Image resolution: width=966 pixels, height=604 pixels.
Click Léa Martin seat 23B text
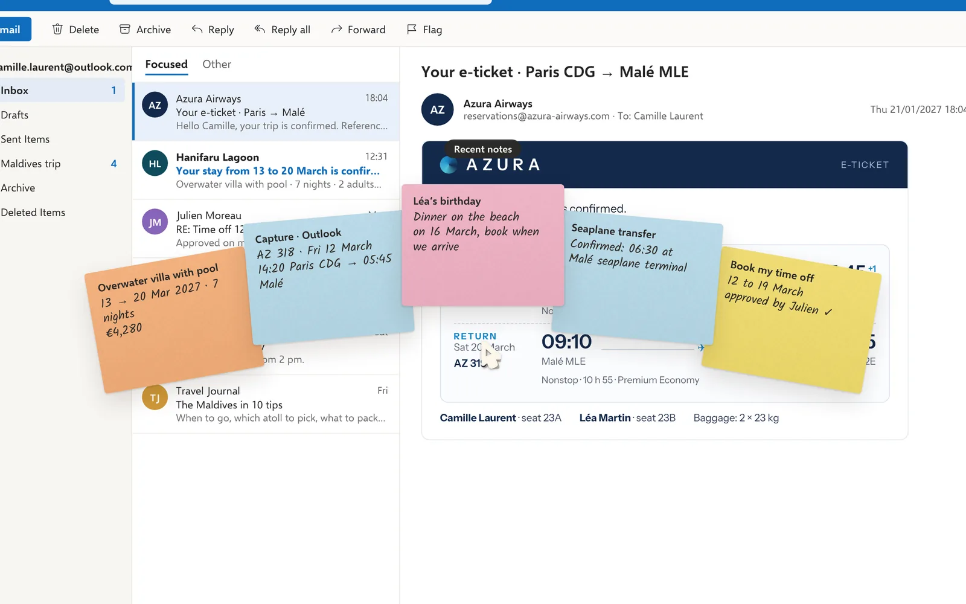627,418
